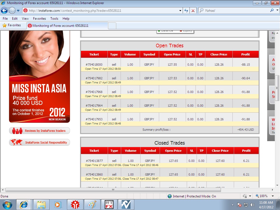Click the Yahoo search magnifier icon
The image size is (280, 210).
[272, 11]
